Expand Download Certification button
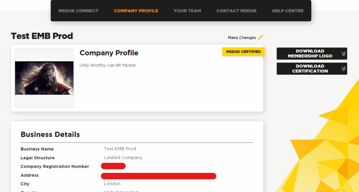Screen dimensions: 359x192 coord(312,68)
